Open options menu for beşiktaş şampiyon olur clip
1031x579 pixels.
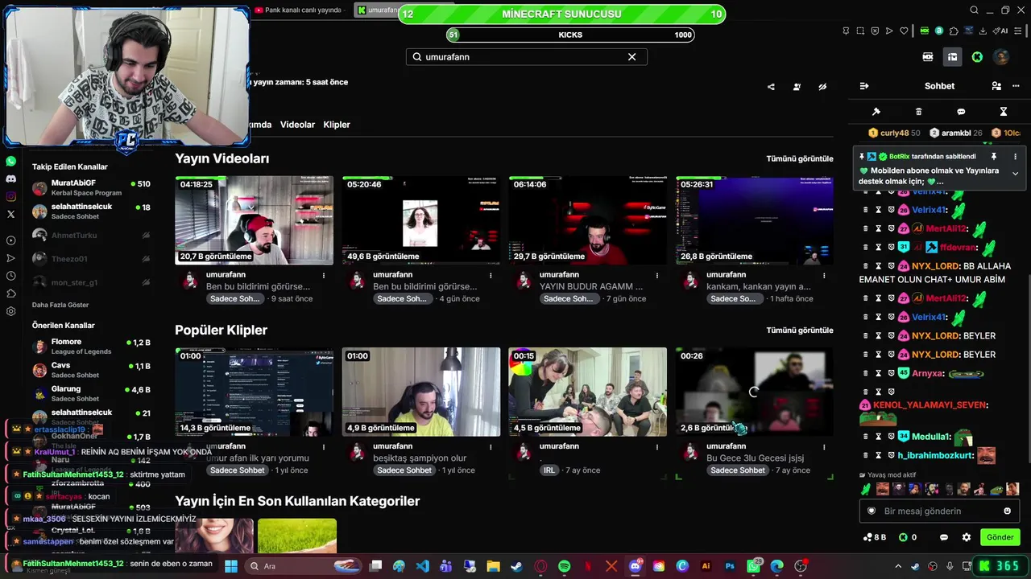[x=491, y=446]
